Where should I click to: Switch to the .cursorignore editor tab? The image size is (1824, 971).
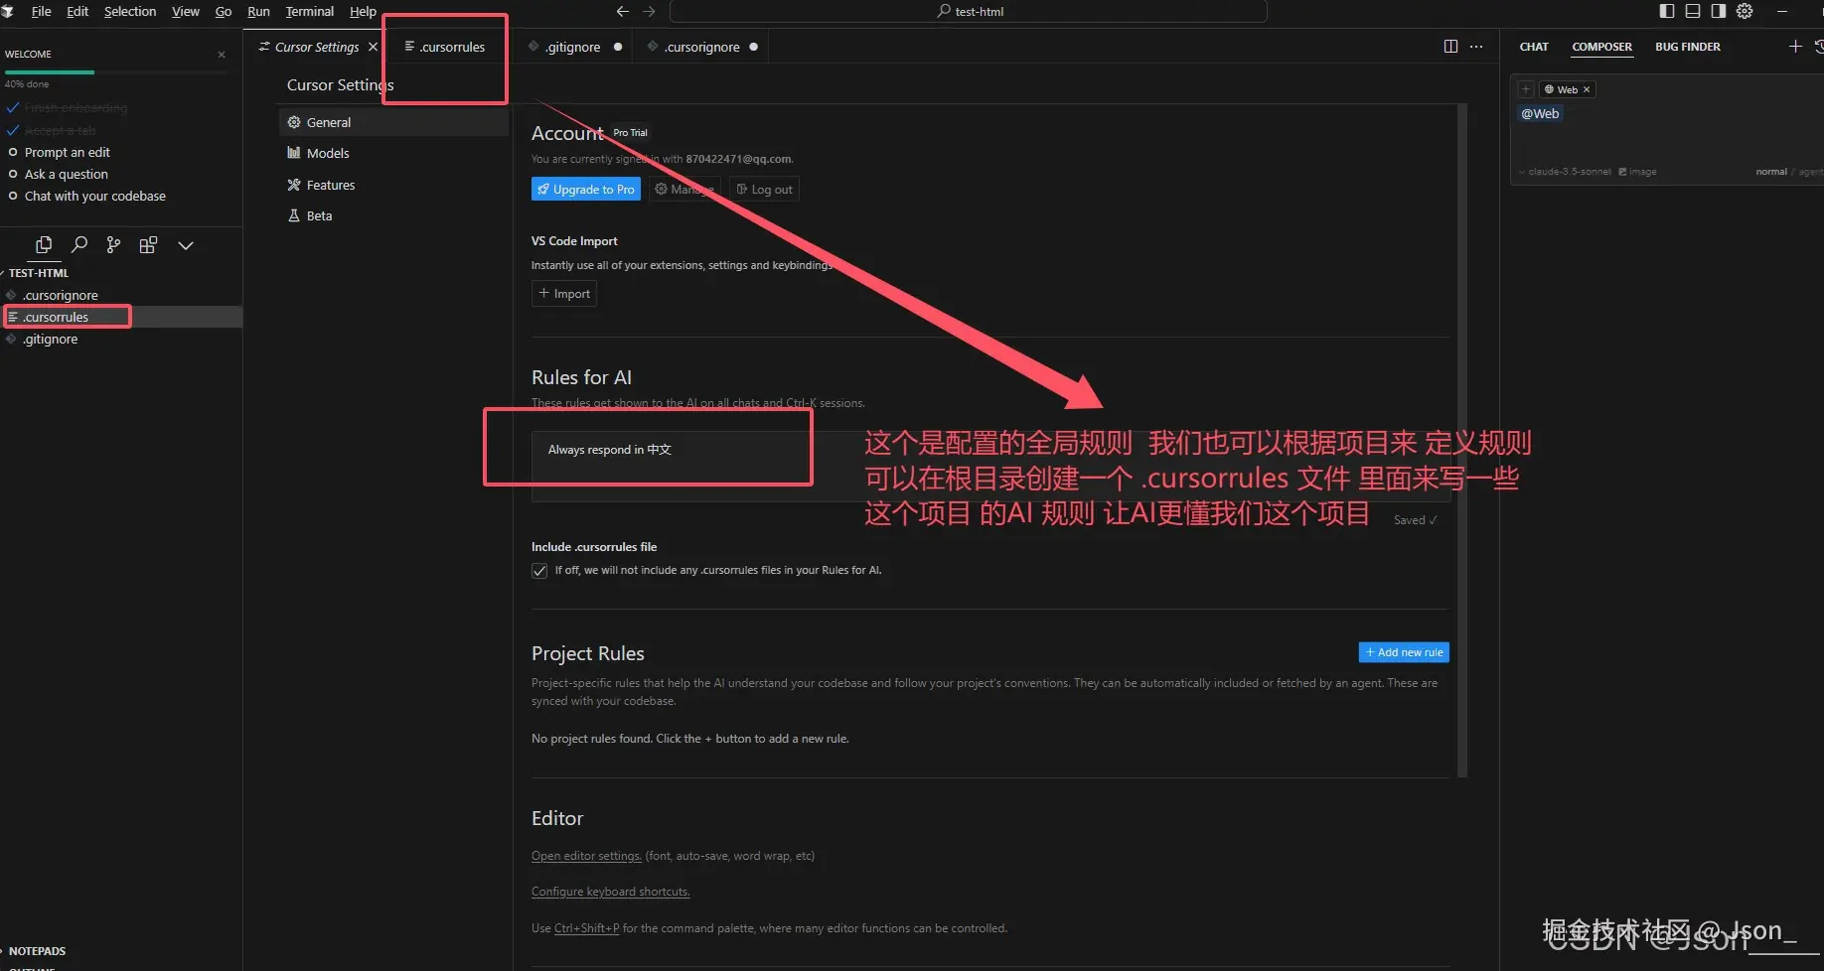[x=702, y=47]
